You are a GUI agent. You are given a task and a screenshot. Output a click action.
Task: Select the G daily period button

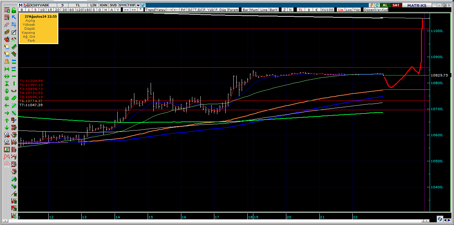pyautogui.click(x=100, y=10)
